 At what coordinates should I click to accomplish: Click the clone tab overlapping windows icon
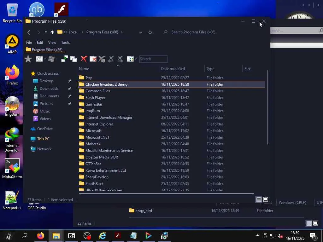tap(73, 59)
